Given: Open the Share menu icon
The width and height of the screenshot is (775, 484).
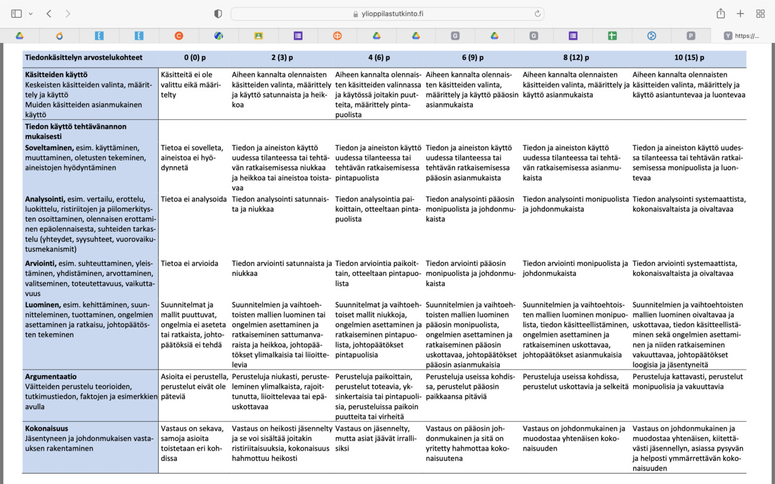Looking at the screenshot, I should click(x=721, y=13).
